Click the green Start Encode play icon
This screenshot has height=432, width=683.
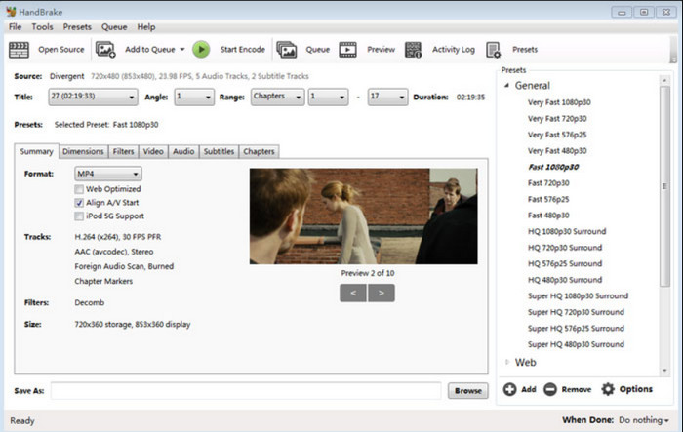point(201,49)
